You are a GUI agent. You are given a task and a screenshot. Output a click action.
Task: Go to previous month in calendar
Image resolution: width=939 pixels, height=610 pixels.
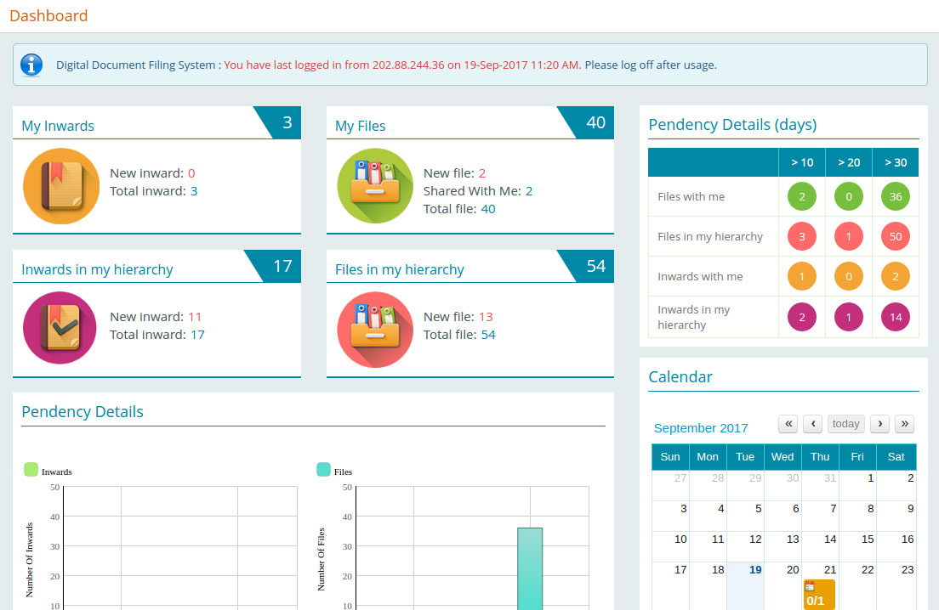click(x=812, y=424)
